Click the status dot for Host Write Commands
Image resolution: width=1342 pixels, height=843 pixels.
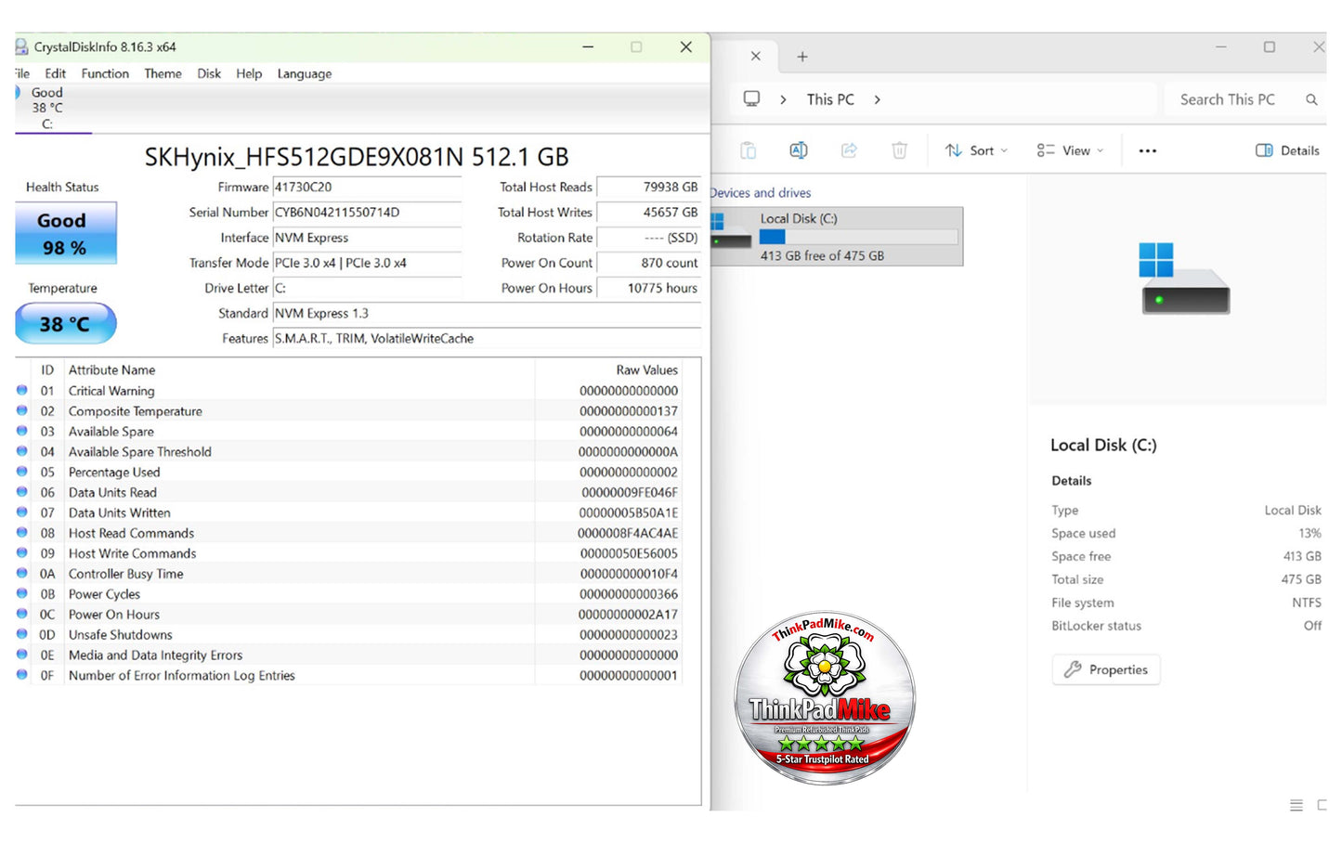[22, 552]
